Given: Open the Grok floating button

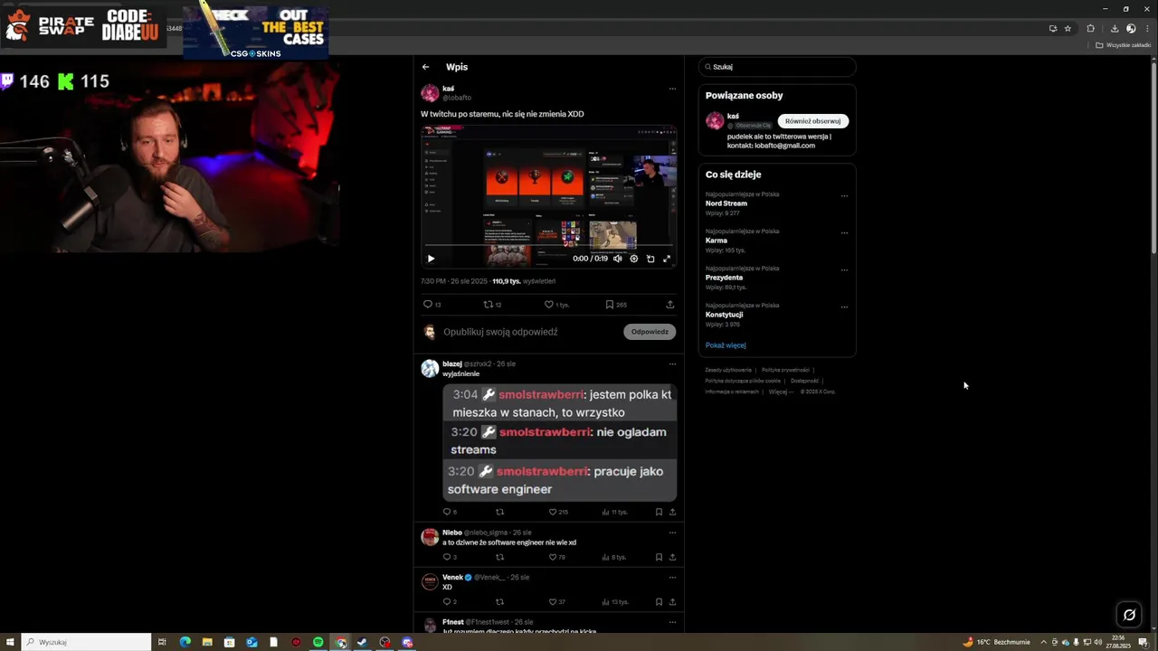Looking at the screenshot, I should (x=1129, y=615).
